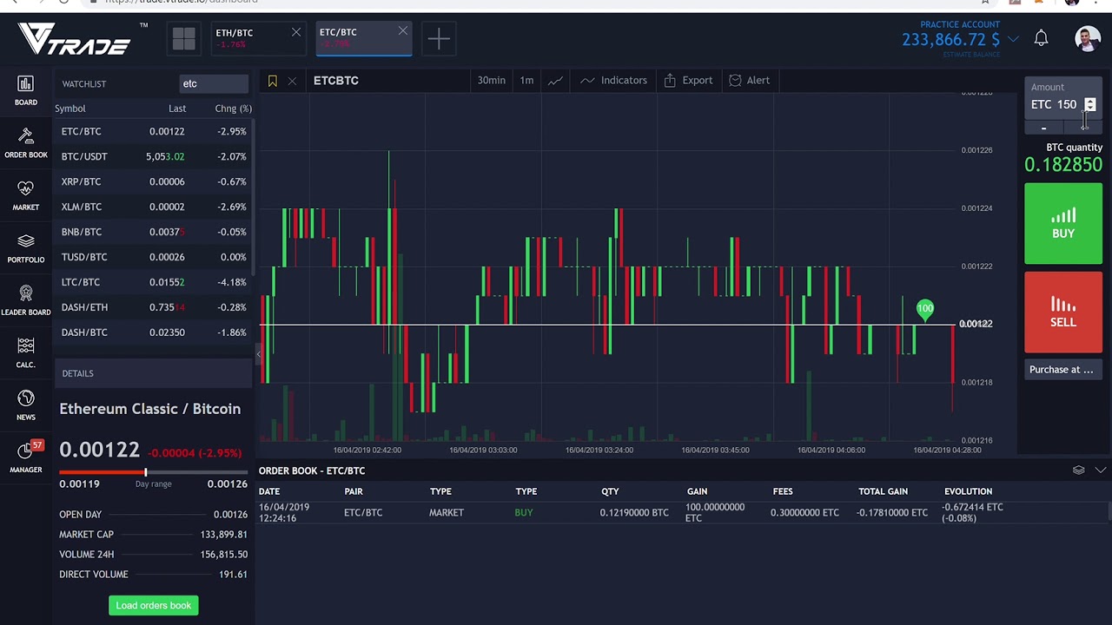Open the notifications bell
Viewport: 1112px width, 625px height.
point(1041,38)
